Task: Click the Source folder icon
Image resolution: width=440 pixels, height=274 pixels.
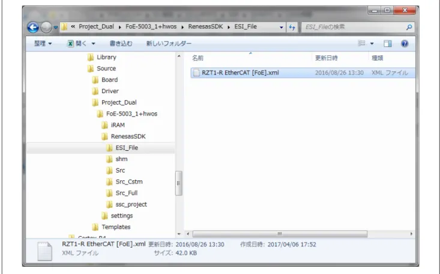Action: tap(91, 68)
